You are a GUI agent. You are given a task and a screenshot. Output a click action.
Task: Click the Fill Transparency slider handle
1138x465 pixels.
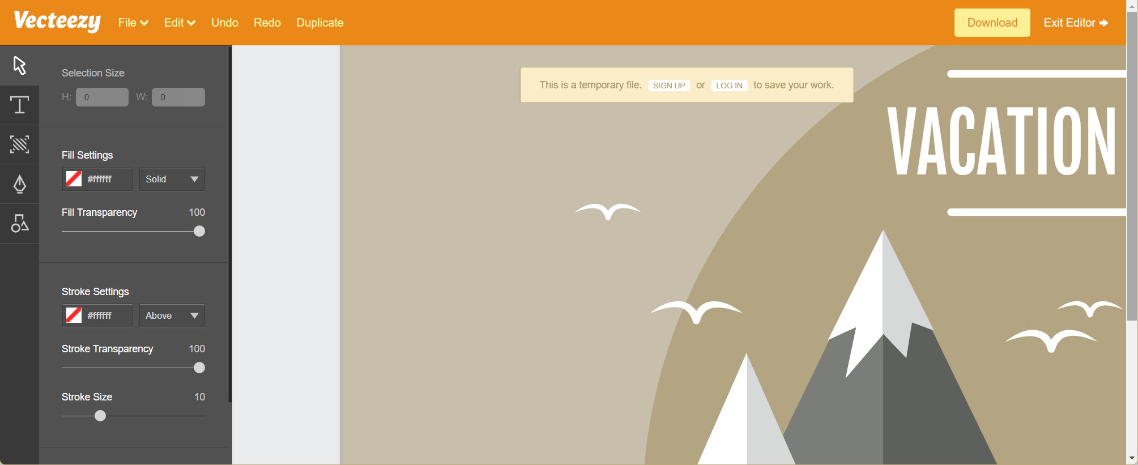tap(199, 231)
